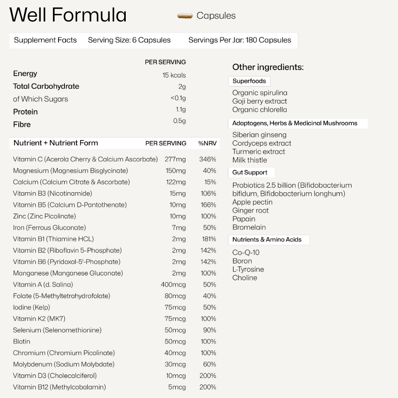Select the Superfoods category tag
The height and width of the screenshot is (398, 398).
pyautogui.click(x=249, y=81)
